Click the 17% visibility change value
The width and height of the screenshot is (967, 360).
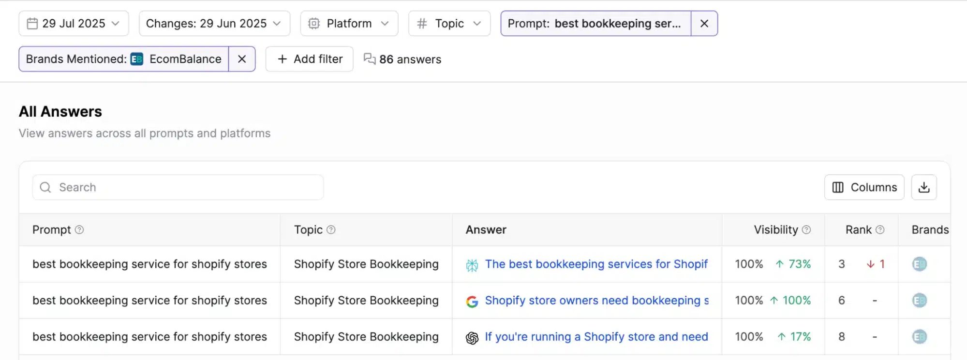tap(794, 336)
